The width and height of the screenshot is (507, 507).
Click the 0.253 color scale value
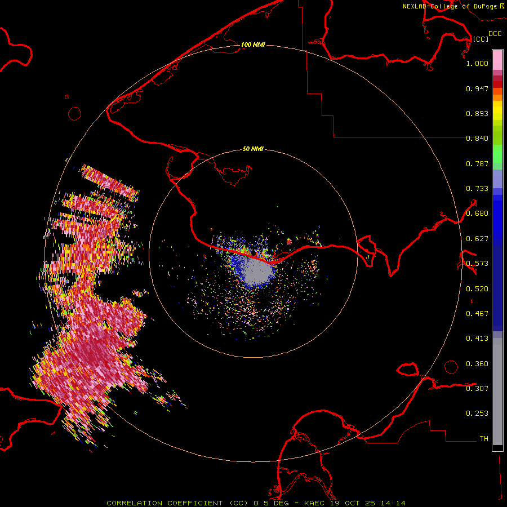[477, 413]
